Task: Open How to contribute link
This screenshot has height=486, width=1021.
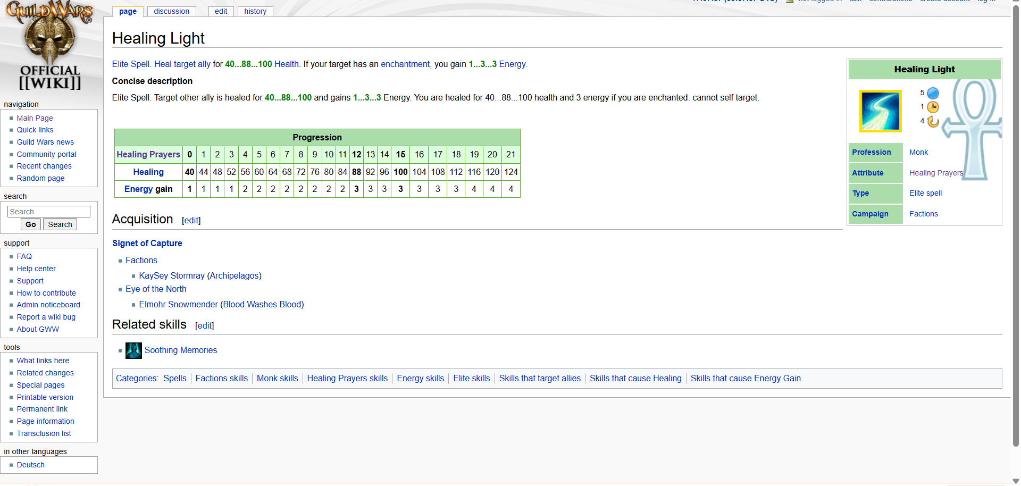Action: [46, 293]
